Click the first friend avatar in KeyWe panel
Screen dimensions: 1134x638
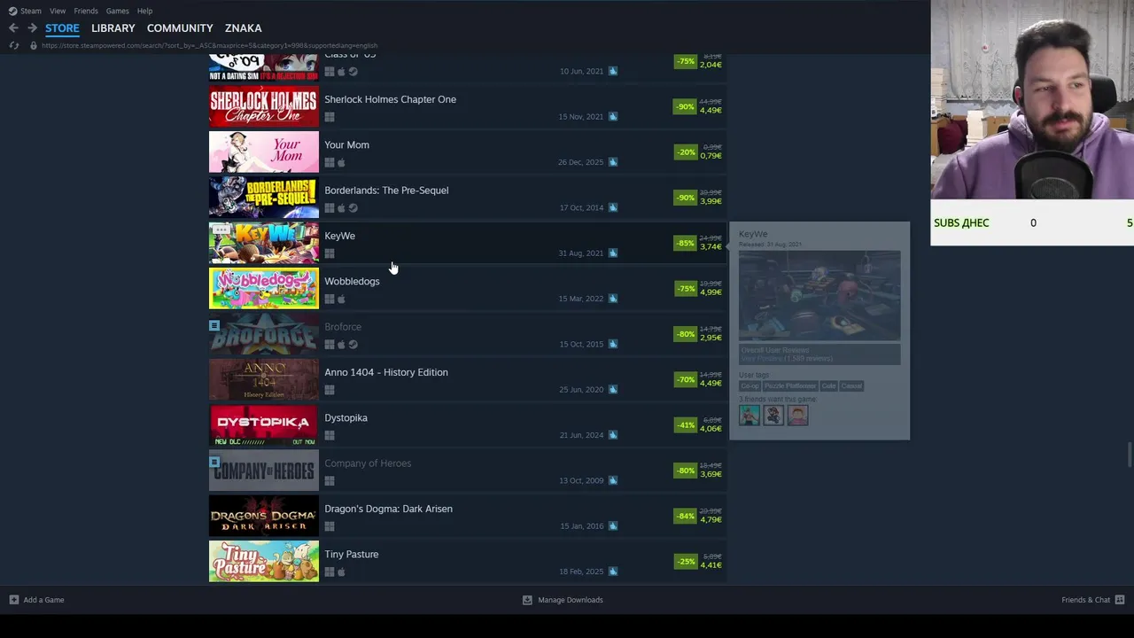(x=750, y=415)
